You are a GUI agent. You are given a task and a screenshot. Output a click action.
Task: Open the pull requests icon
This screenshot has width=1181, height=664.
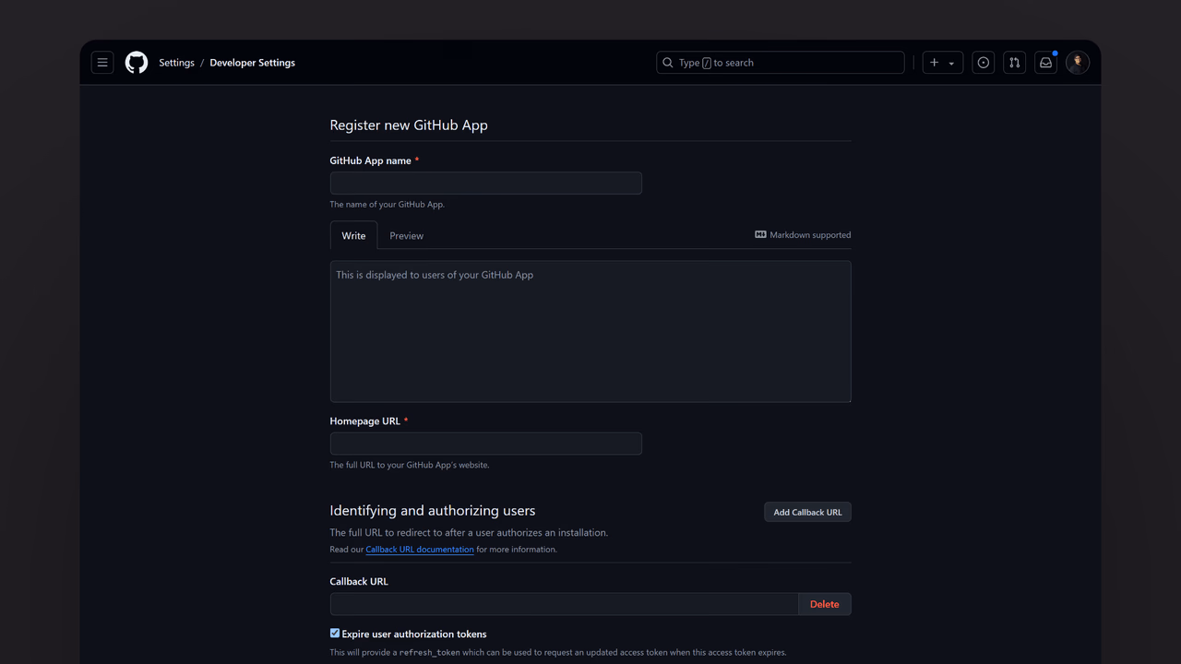coord(1014,63)
